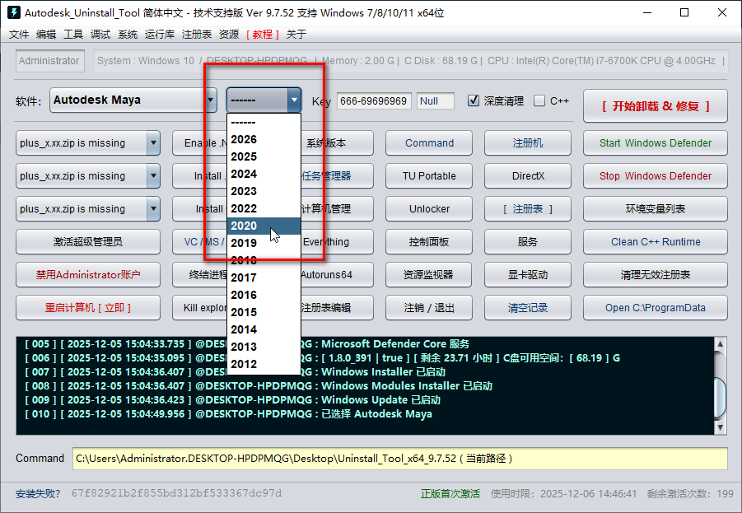742x513 pixels.
Task: Open the 关于 menu
Action: [296, 34]
